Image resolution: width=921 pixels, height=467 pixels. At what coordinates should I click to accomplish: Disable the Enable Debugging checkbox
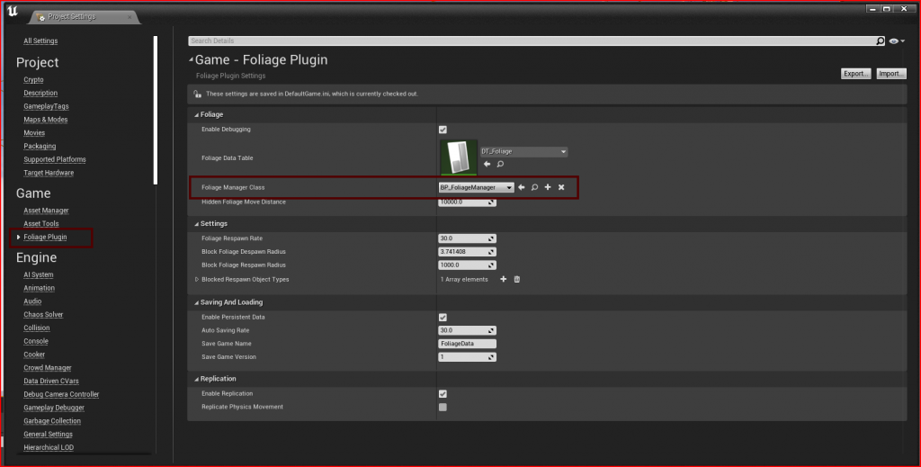(443, 130)
